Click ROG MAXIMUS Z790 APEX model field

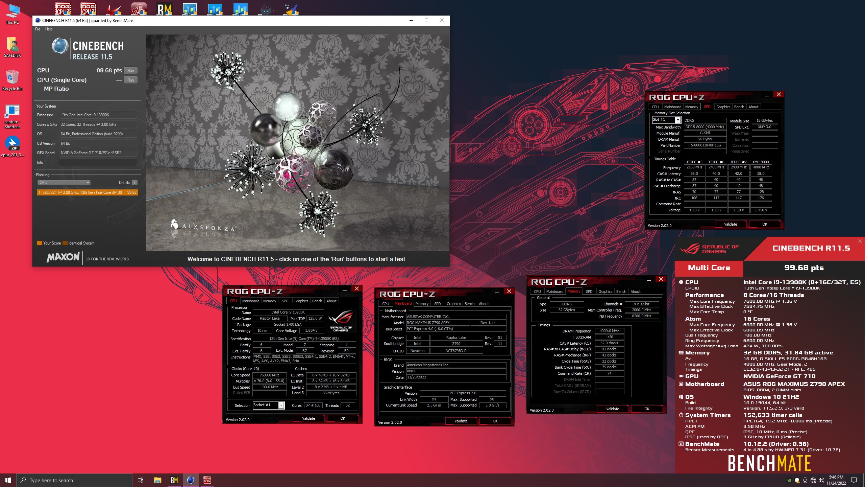(x=438, y=323)
